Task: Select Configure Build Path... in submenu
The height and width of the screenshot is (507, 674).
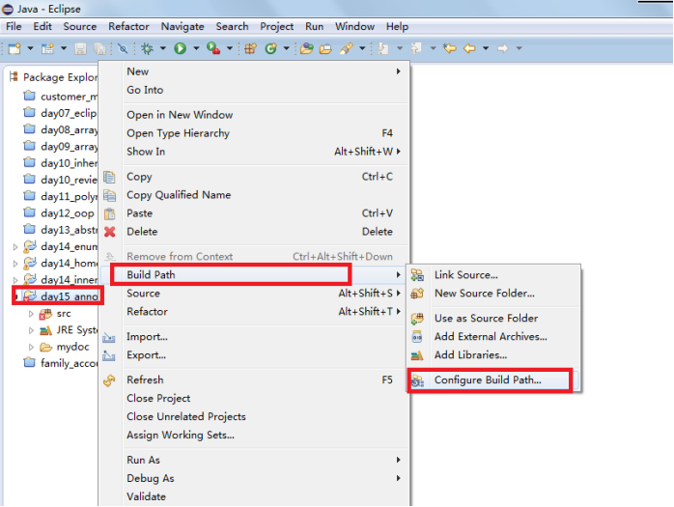Action: point(493,380)
